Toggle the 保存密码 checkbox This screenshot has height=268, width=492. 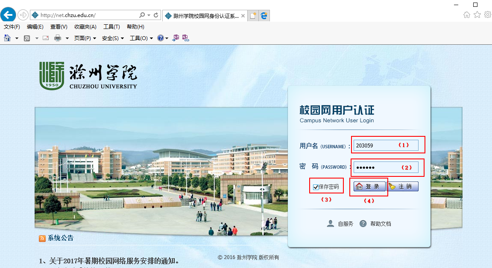[x=316, y=187]
